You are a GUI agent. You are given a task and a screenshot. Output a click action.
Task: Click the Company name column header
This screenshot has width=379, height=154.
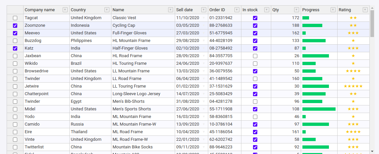(x=46, y=10)
